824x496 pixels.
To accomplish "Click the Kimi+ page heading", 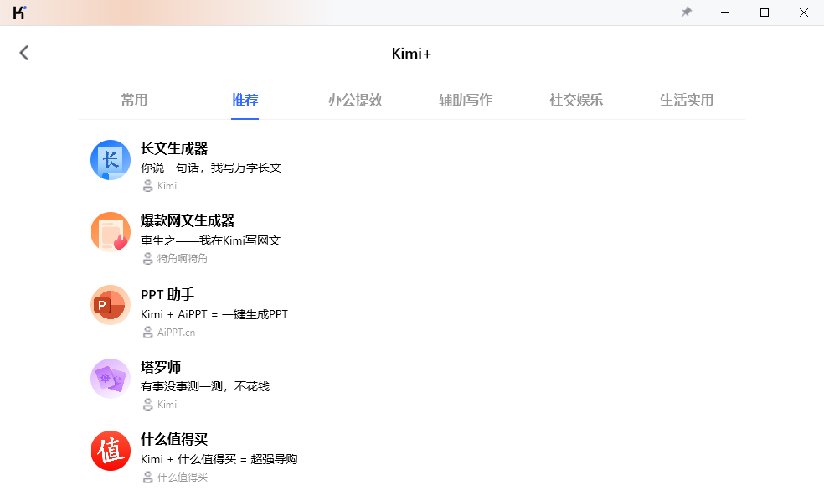I will tap(411, 54).
